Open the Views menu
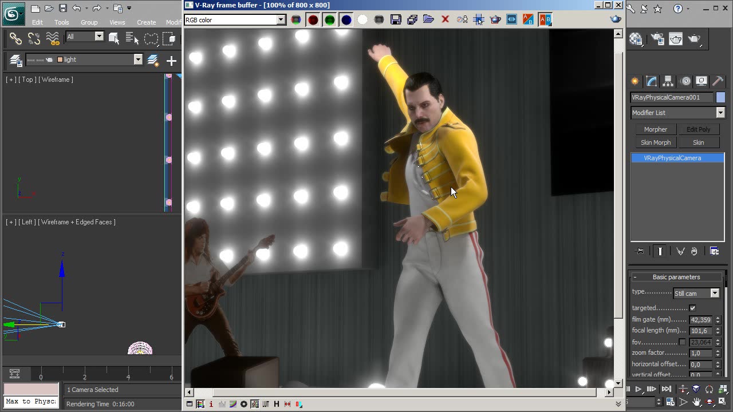733x412 pixels. pos(117,22)
